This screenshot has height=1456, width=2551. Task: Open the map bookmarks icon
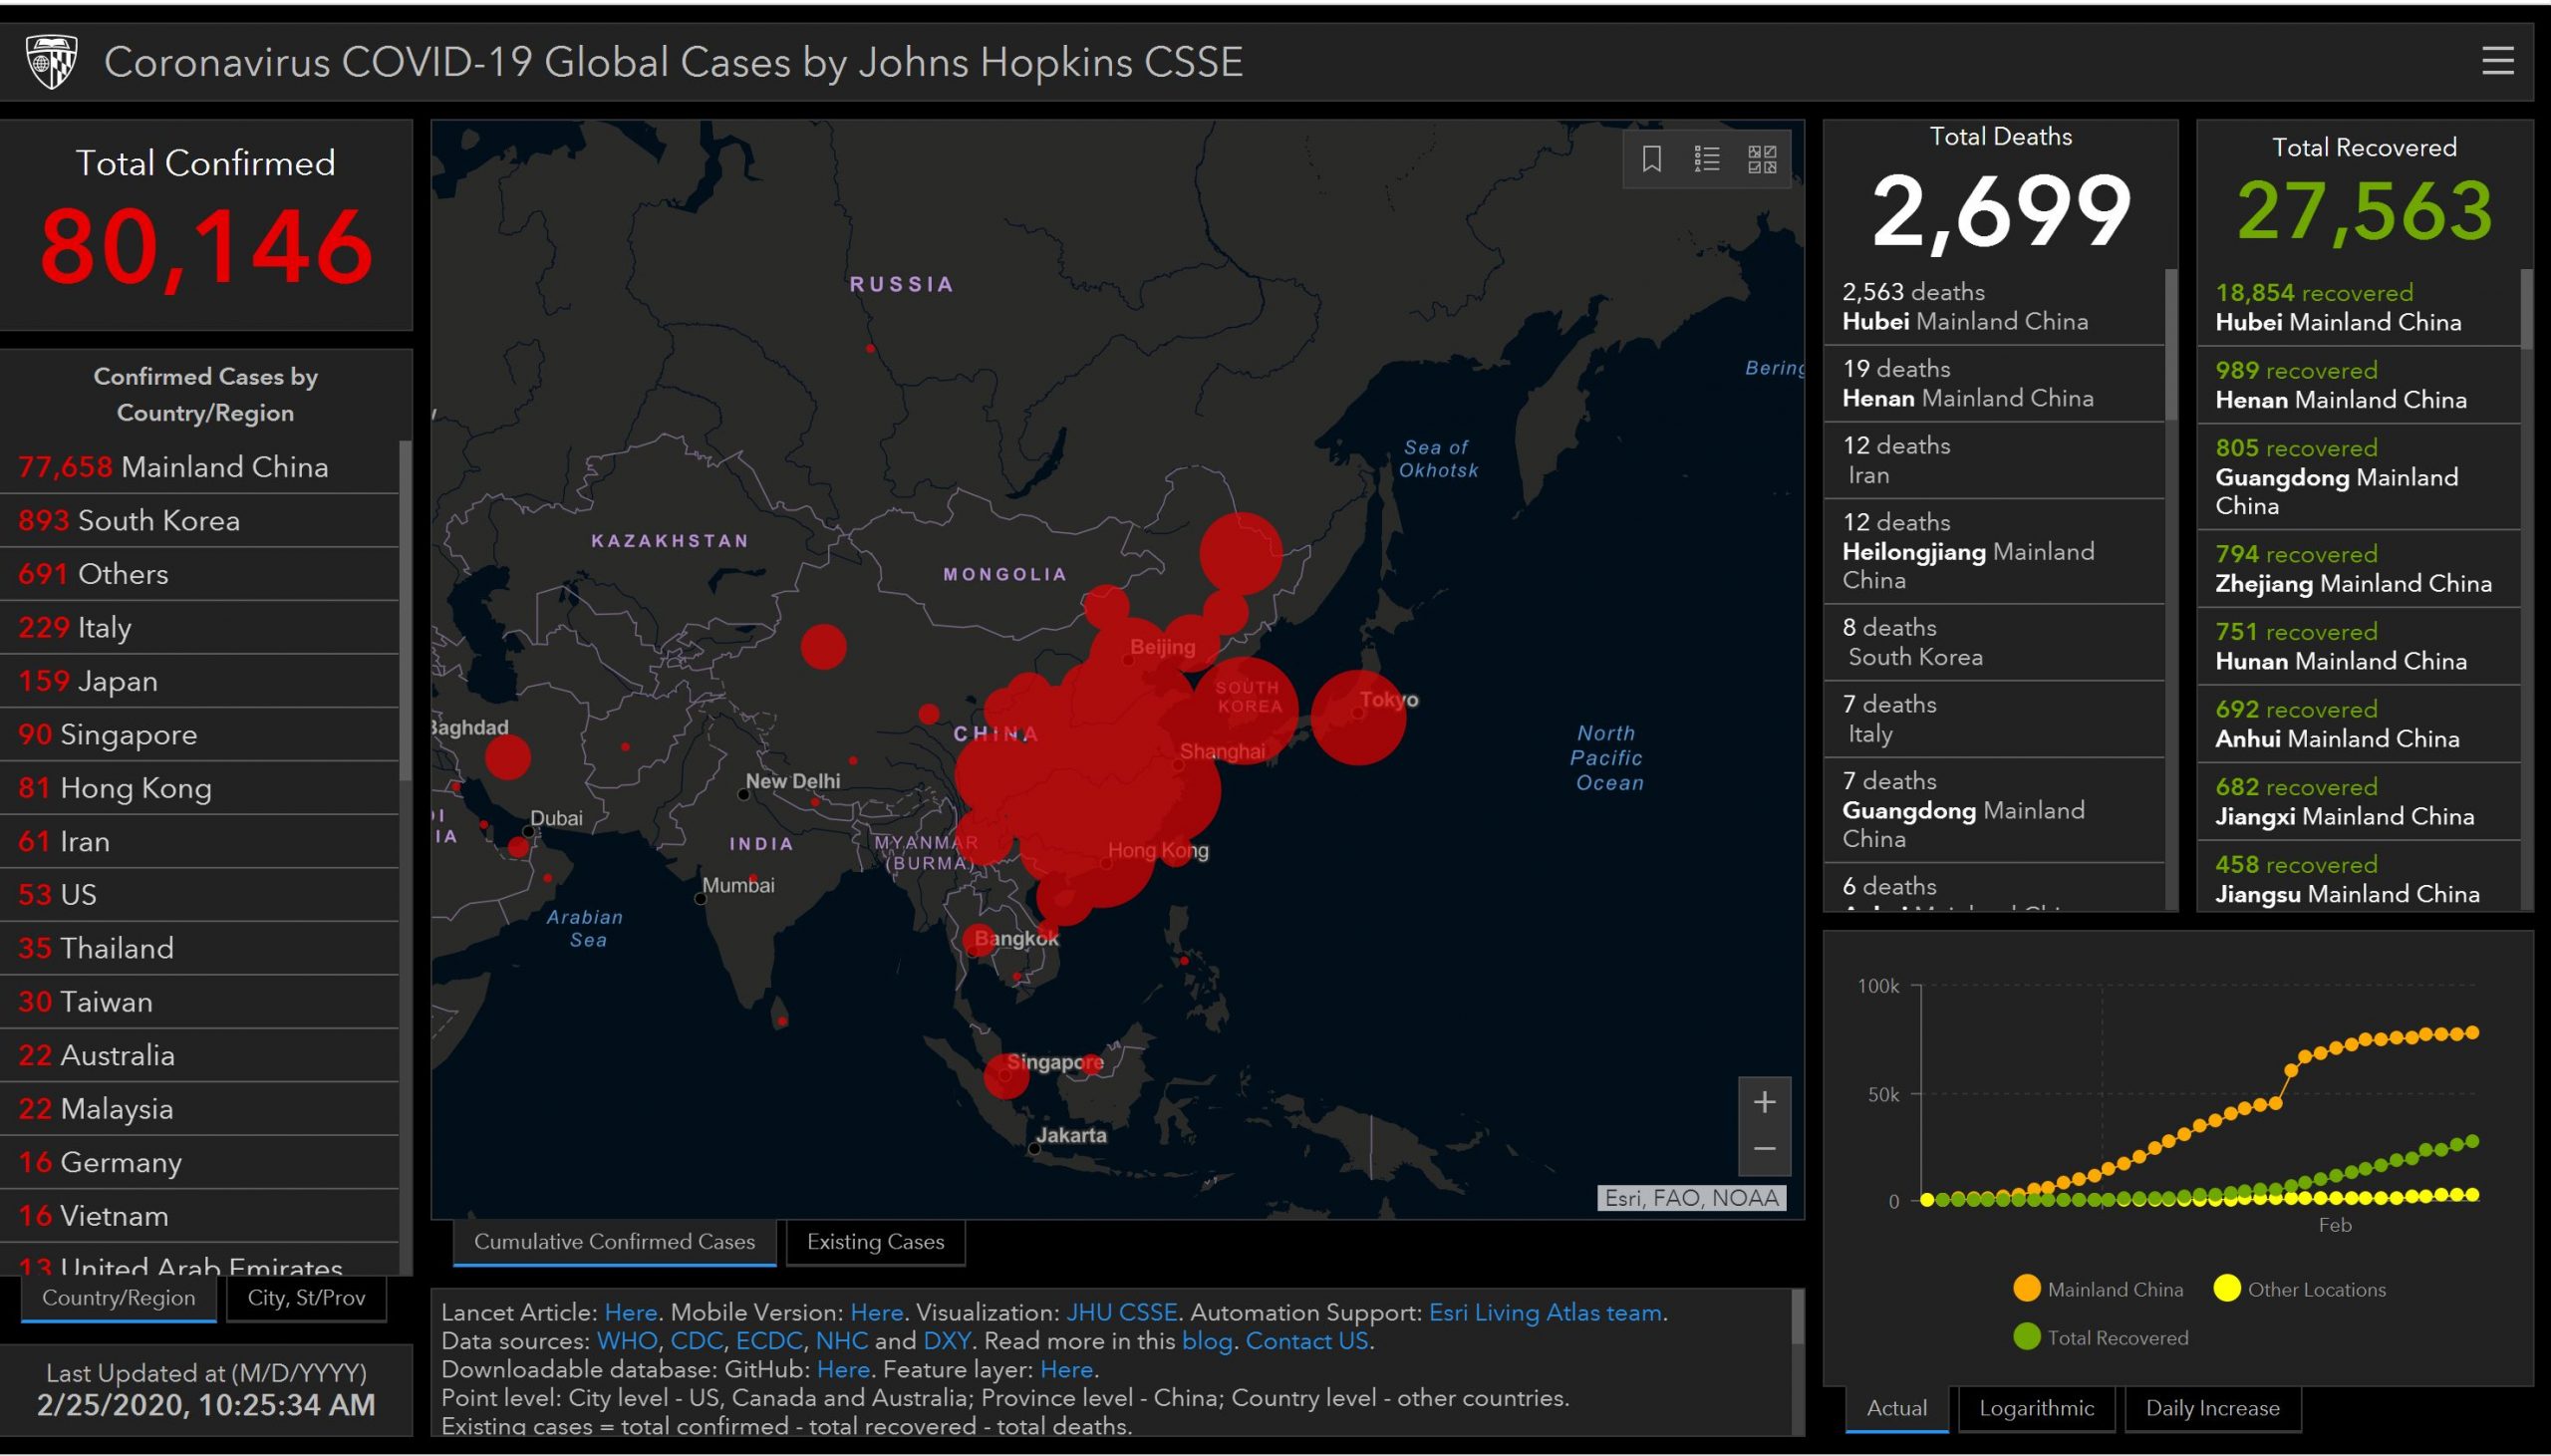pos(1651,159)
